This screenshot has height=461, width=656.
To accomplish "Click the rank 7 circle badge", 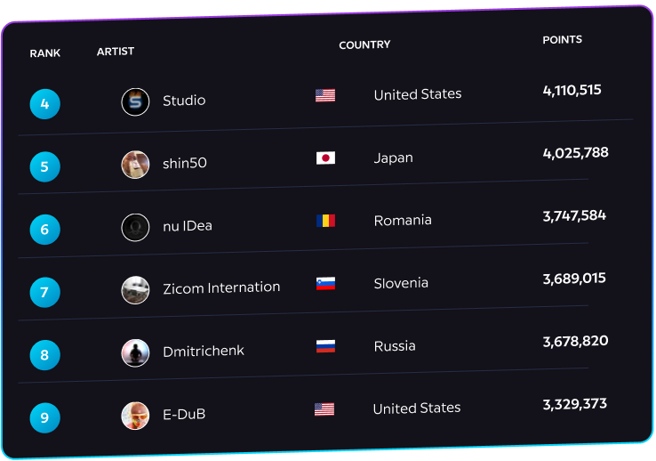I will (44, 292).
